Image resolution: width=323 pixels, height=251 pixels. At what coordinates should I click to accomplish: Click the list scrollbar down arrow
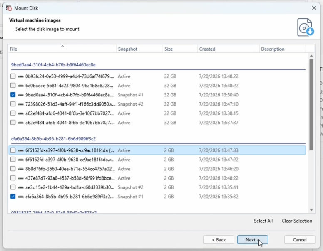click(x=311, y=209)
